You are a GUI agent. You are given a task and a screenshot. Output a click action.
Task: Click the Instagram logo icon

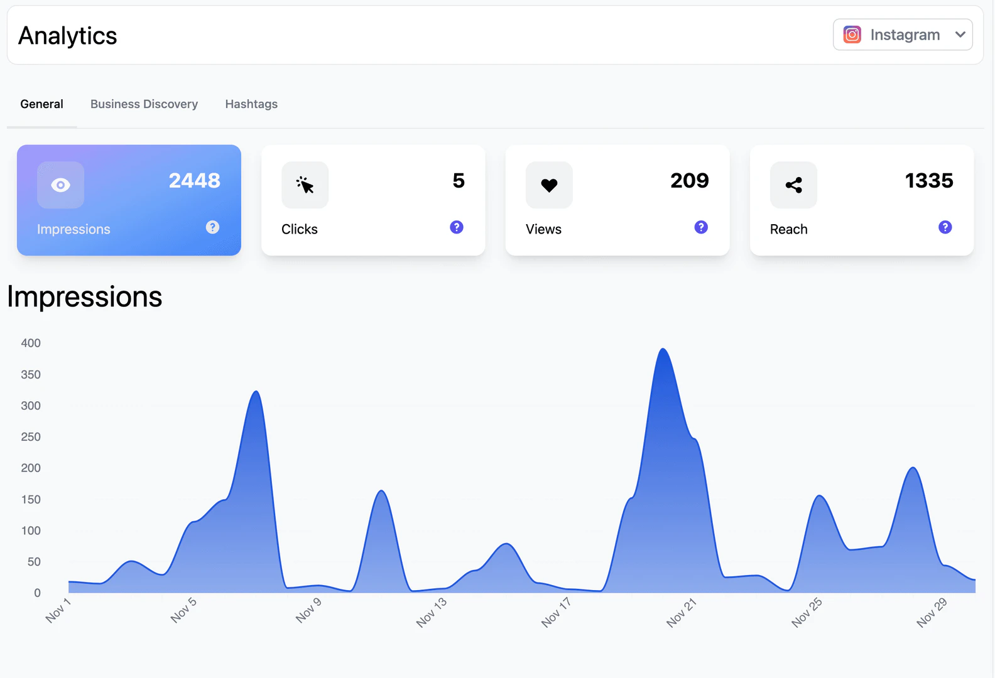tap(852, 35)
